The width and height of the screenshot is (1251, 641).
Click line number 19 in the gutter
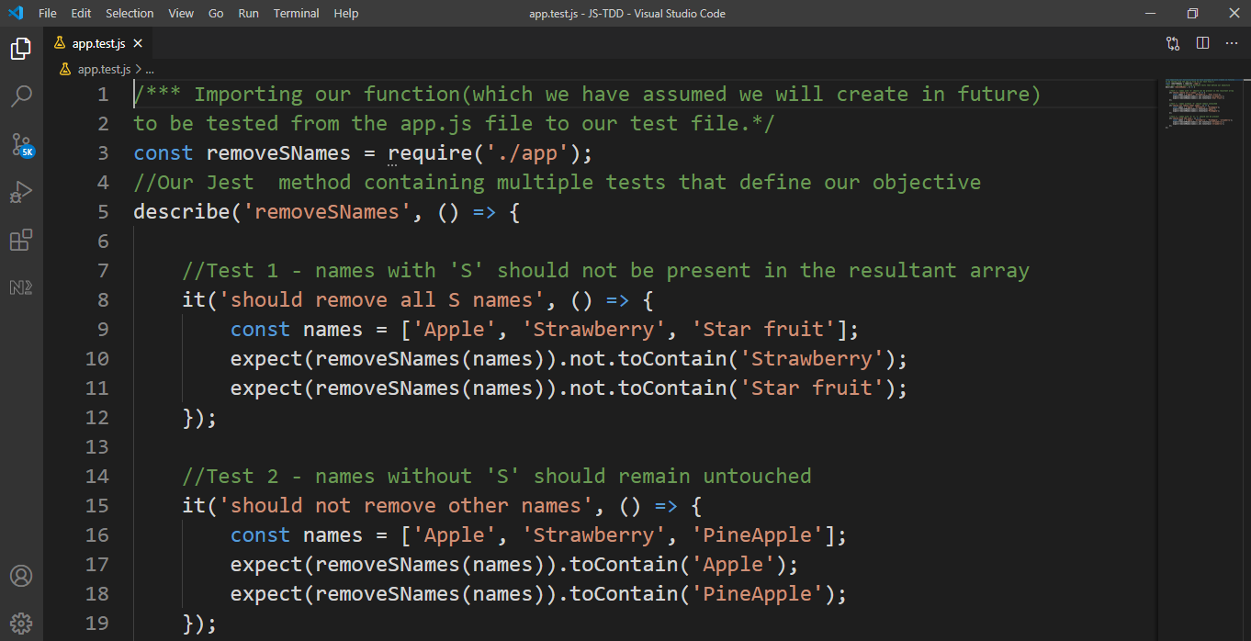(96, 624)
